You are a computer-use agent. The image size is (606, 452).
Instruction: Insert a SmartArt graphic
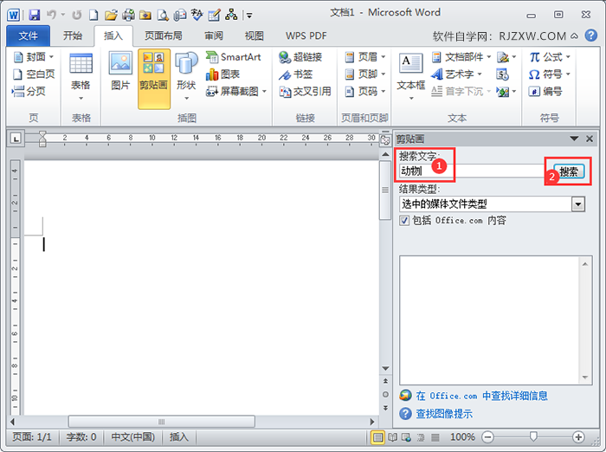234,57
